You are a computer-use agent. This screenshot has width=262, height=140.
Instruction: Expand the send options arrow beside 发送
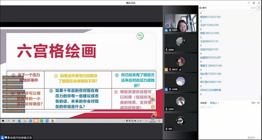coord(258,138)
